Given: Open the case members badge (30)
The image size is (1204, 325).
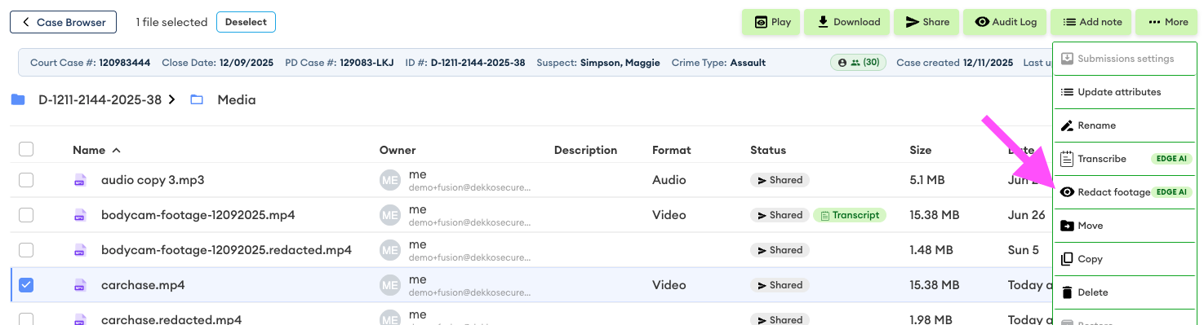Looking at the screenshot, I should [x=859, y=62].
